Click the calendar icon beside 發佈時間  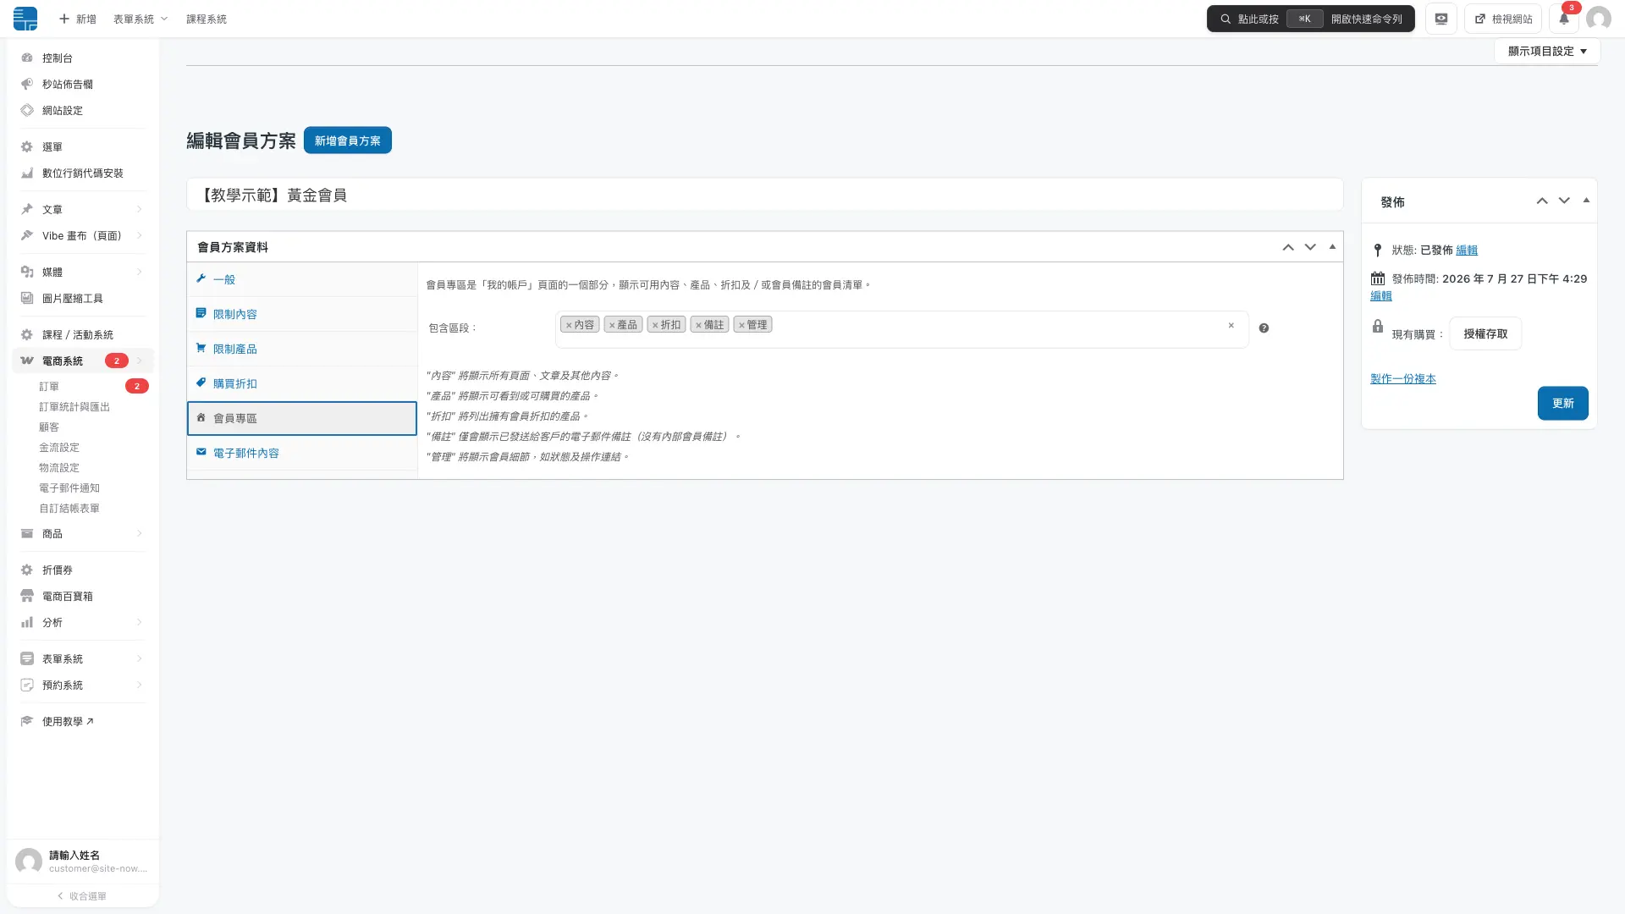coord(1378,278)
